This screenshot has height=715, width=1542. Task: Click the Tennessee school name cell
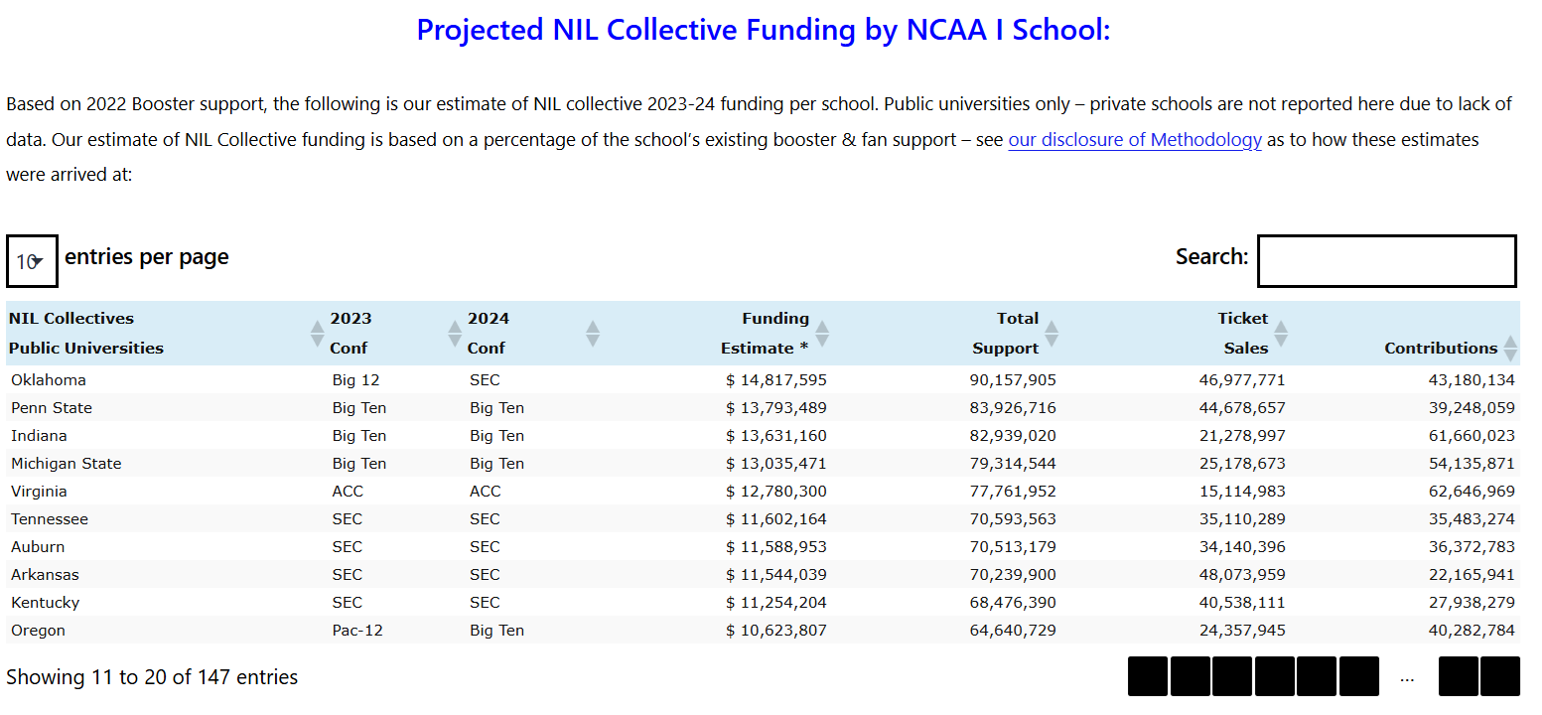click(50, 519)
